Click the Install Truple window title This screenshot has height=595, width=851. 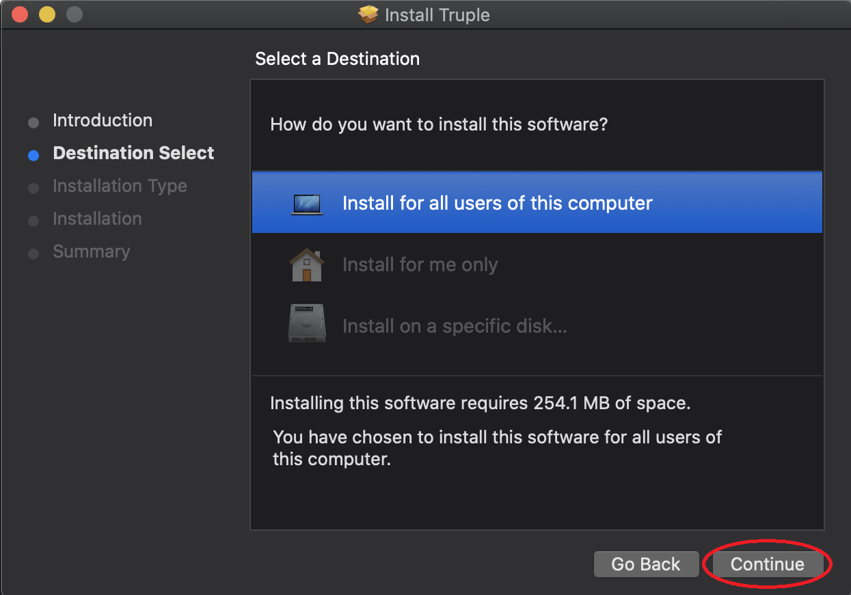(437, 15)
